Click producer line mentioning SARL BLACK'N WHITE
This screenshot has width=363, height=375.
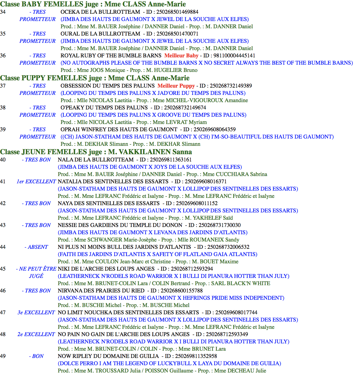coord(164,283)
